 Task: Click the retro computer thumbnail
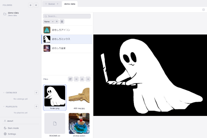tap(47, 48)
